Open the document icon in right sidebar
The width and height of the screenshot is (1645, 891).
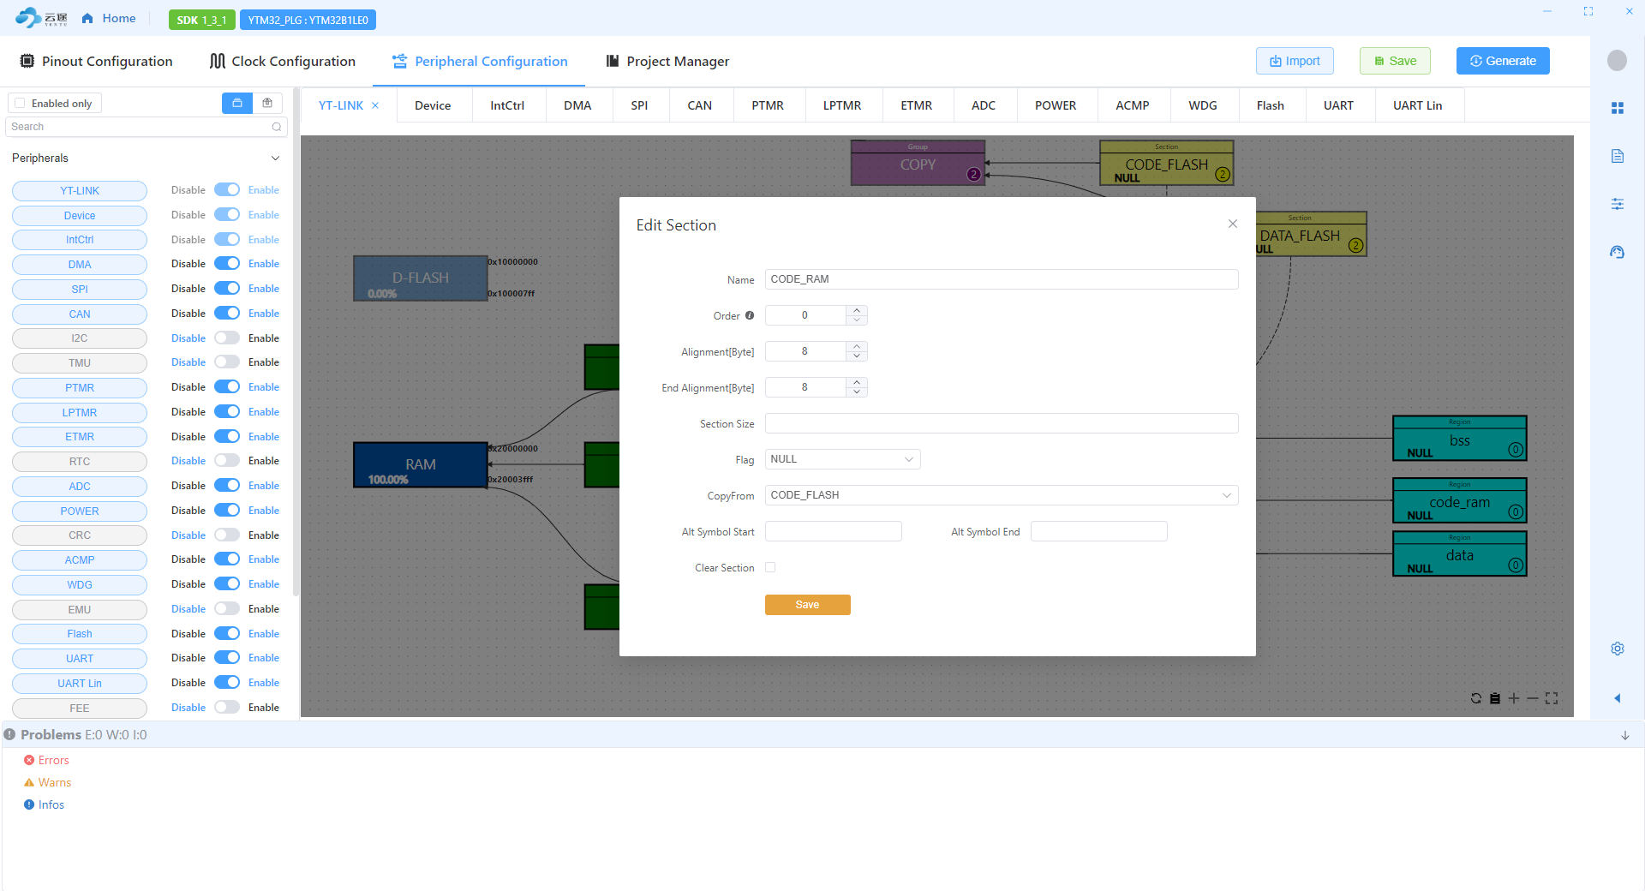tap(1617, 156)
